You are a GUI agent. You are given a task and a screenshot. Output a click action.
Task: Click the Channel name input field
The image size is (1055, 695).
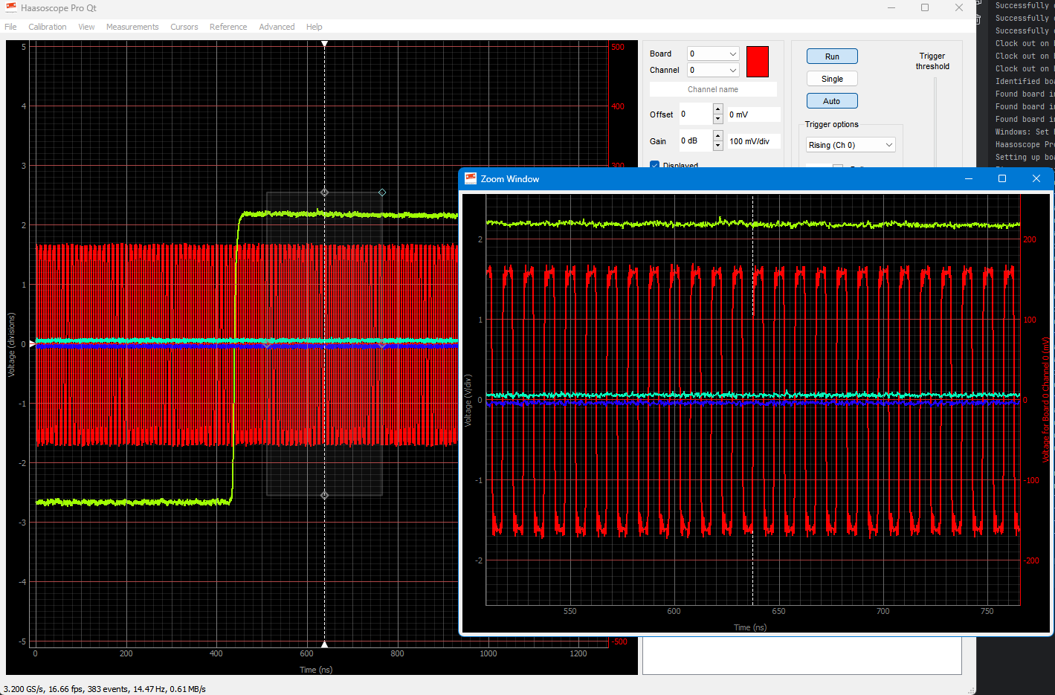point(713,88)
